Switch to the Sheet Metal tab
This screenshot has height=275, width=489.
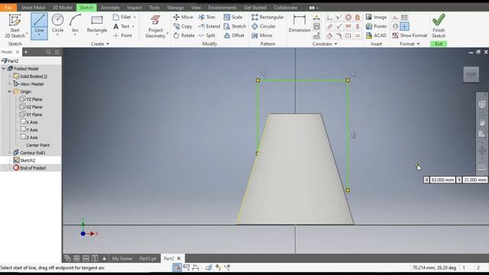point(33,8)
